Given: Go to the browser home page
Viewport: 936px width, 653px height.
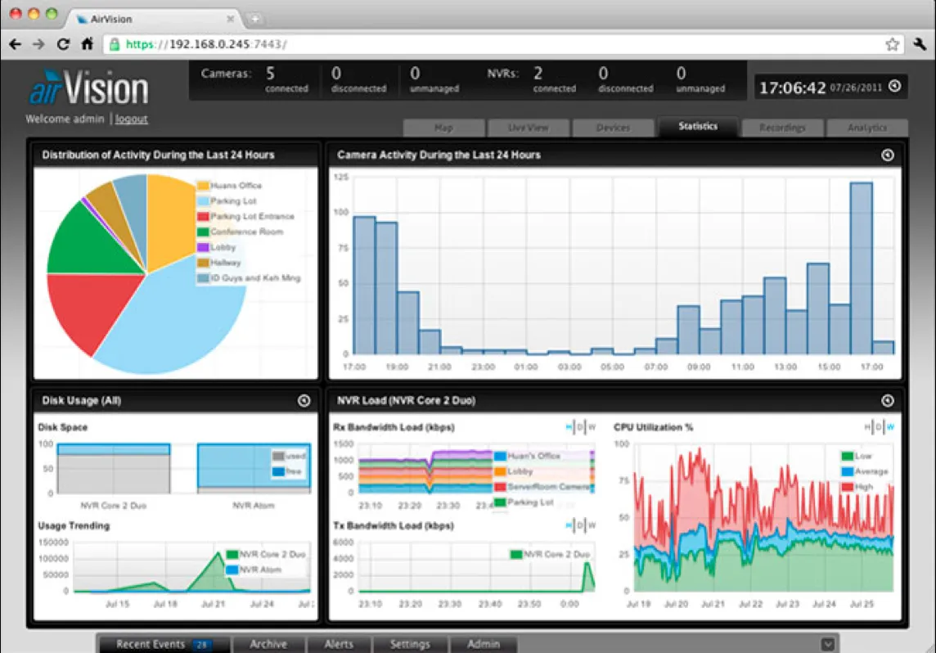Looking at the screenshot, I should [x=87, y=44].
